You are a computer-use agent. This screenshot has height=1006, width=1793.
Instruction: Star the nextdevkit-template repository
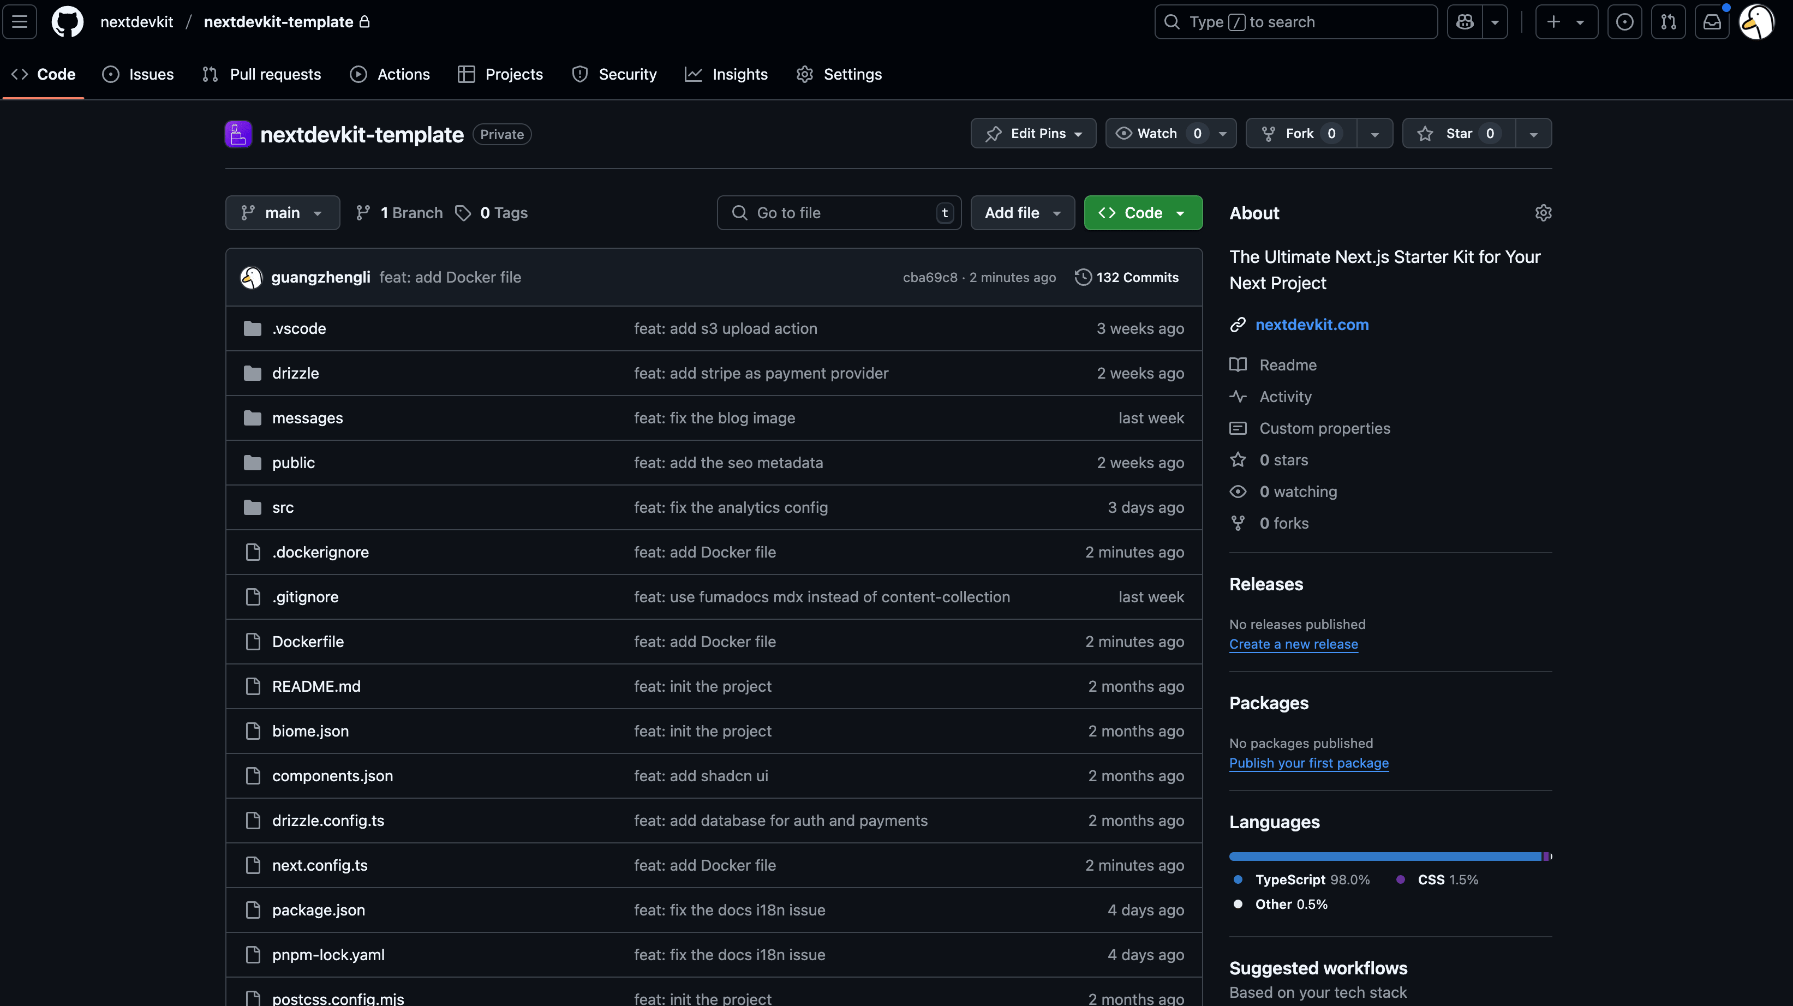(1458, 134)
